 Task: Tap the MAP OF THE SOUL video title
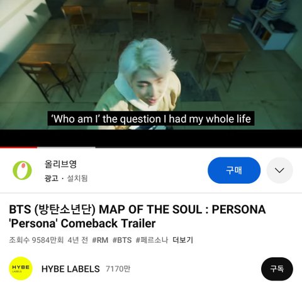click(137, 216)
